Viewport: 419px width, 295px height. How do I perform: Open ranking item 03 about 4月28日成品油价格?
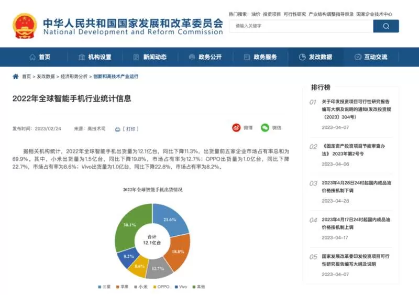(x=356, y=187)
